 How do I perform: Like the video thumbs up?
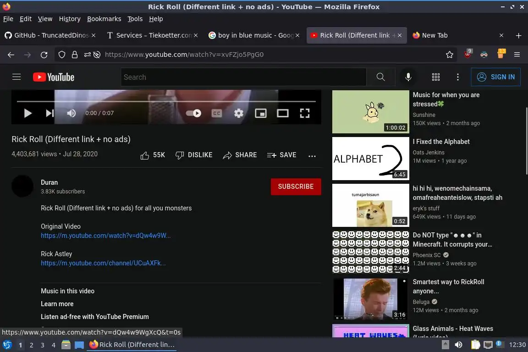[153, 155]
